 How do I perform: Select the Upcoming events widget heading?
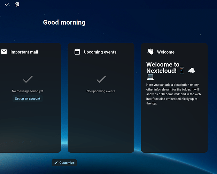[100, 52]
